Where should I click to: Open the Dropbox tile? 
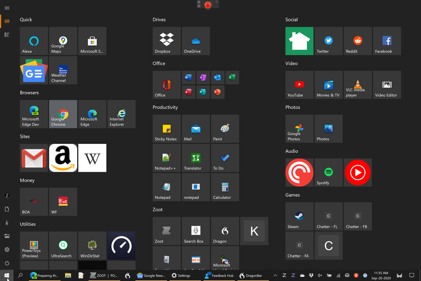(166, 41)
